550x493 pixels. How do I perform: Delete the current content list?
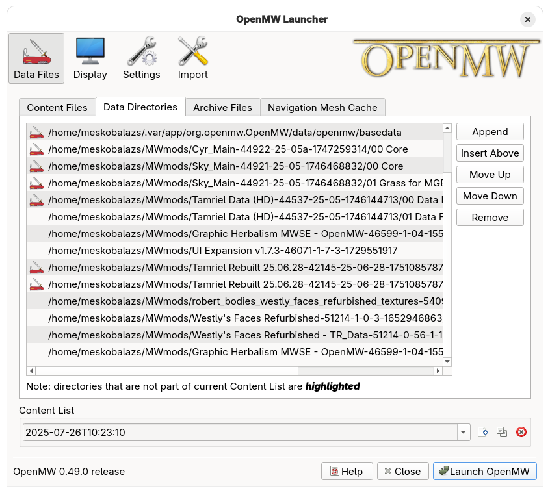[521, 432]
